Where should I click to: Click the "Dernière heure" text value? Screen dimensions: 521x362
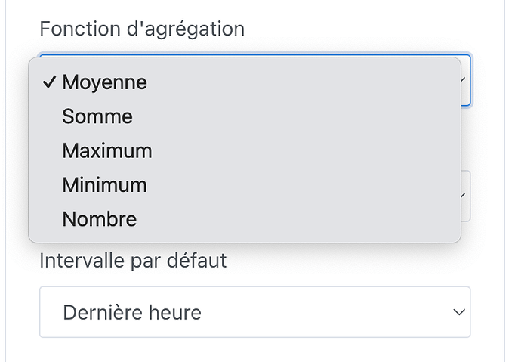132,312
